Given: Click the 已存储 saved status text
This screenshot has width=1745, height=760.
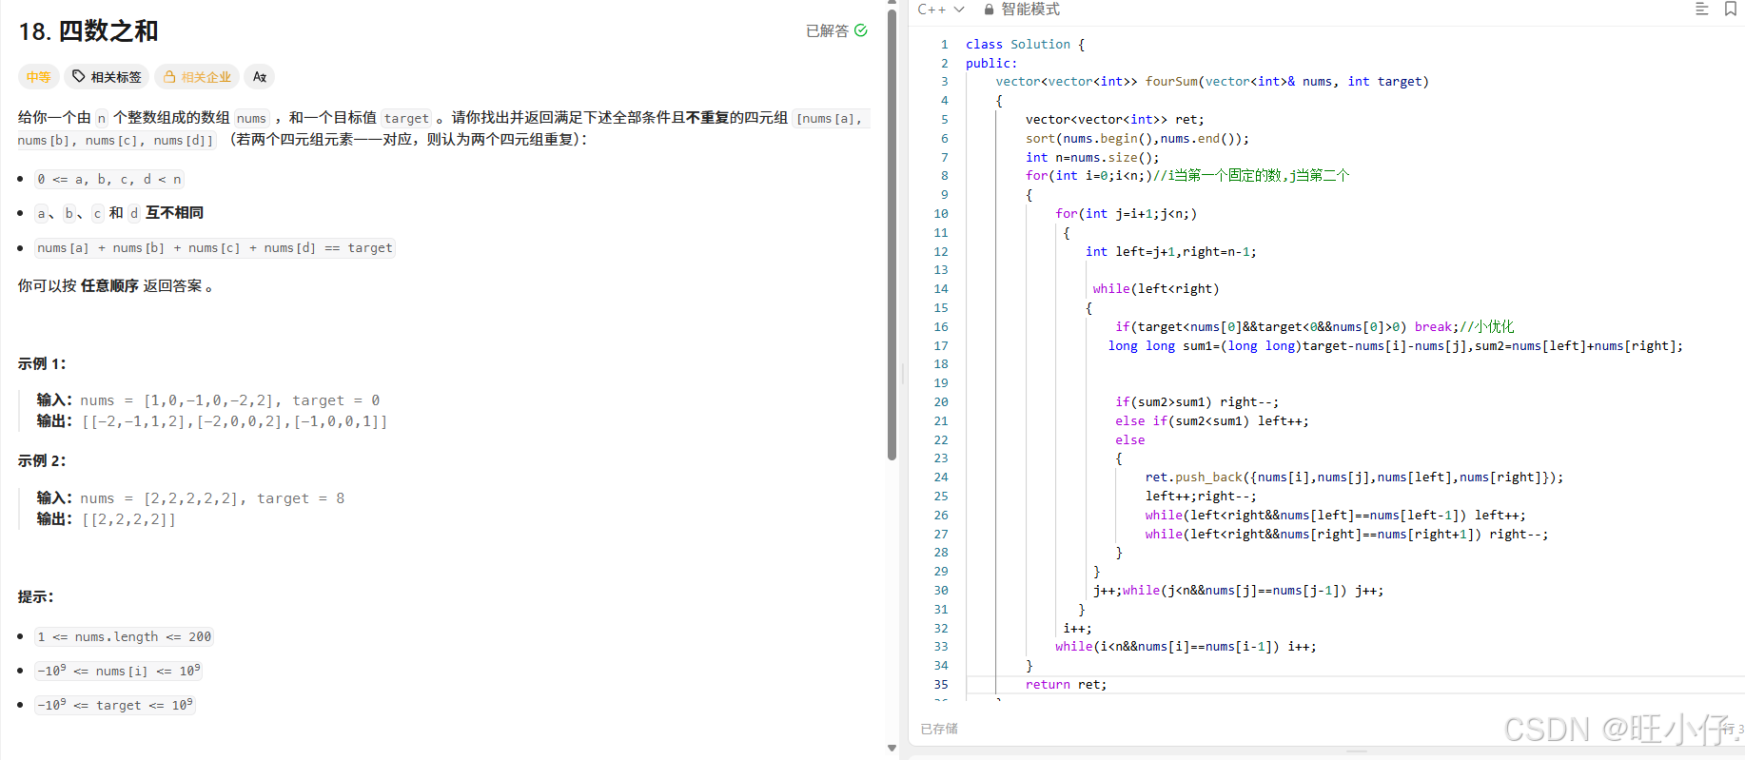Looking at the screenshot, I should click(939, 730).
